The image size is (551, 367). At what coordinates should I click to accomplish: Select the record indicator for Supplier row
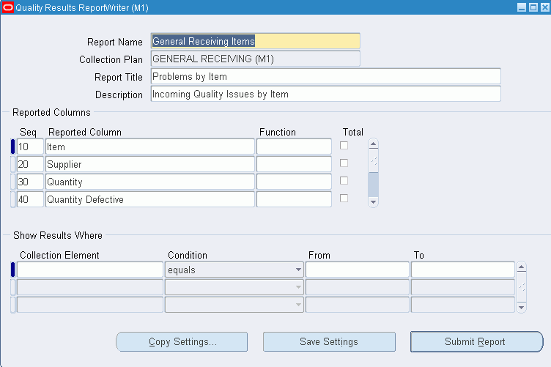[x=13, y=164]
